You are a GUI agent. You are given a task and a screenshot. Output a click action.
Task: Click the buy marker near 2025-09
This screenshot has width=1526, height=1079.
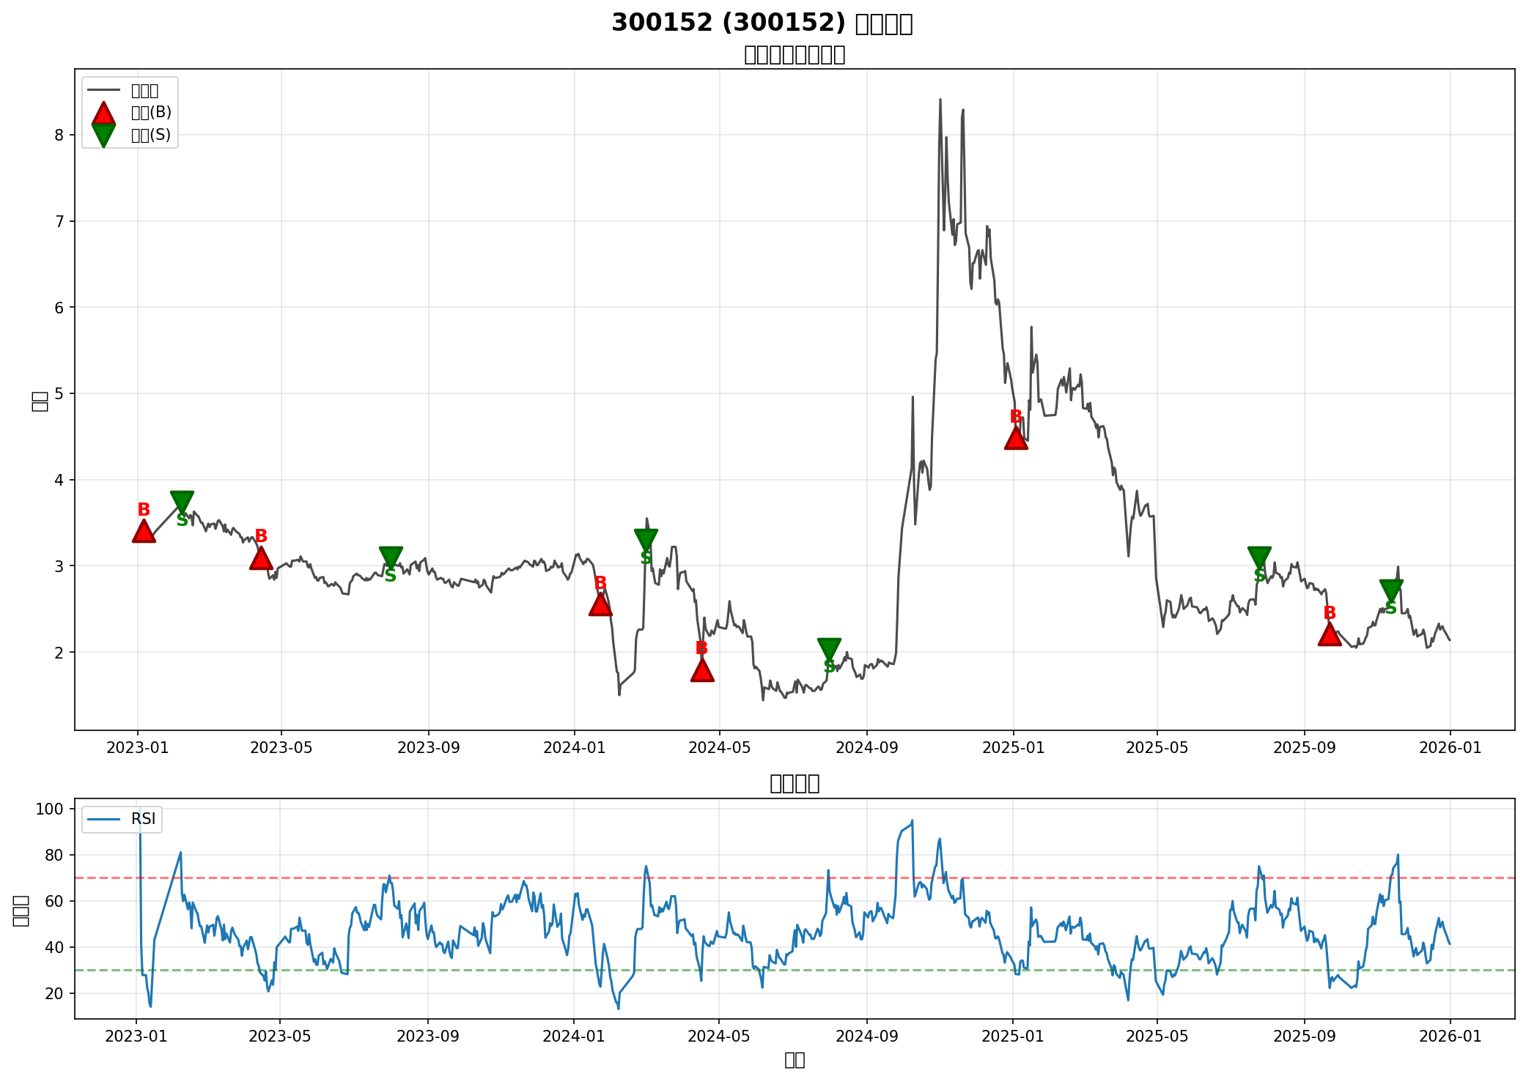click(x=1330, y=634)
